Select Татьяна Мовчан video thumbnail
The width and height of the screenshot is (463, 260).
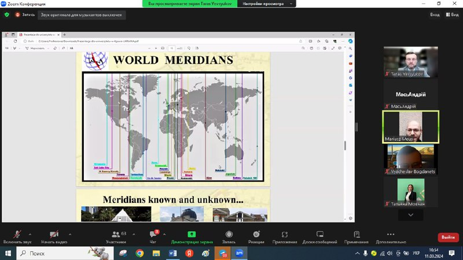click(x=411, y=192)
